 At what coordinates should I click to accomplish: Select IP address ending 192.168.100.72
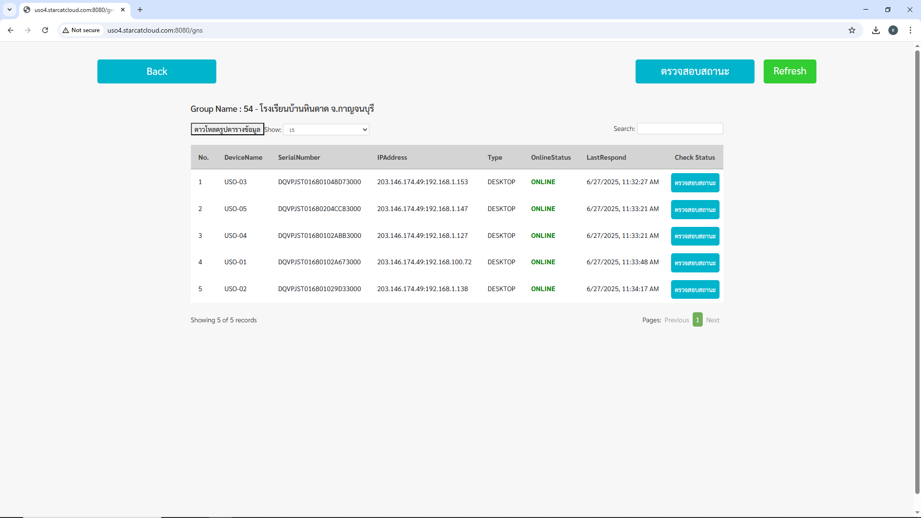click(425, 262)
